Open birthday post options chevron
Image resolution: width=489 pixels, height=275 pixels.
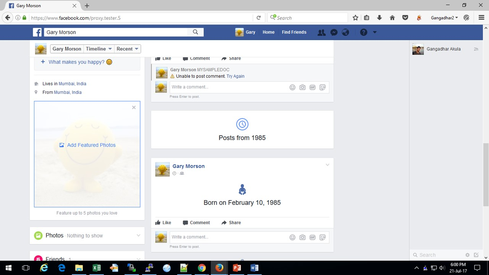[327, 165]
